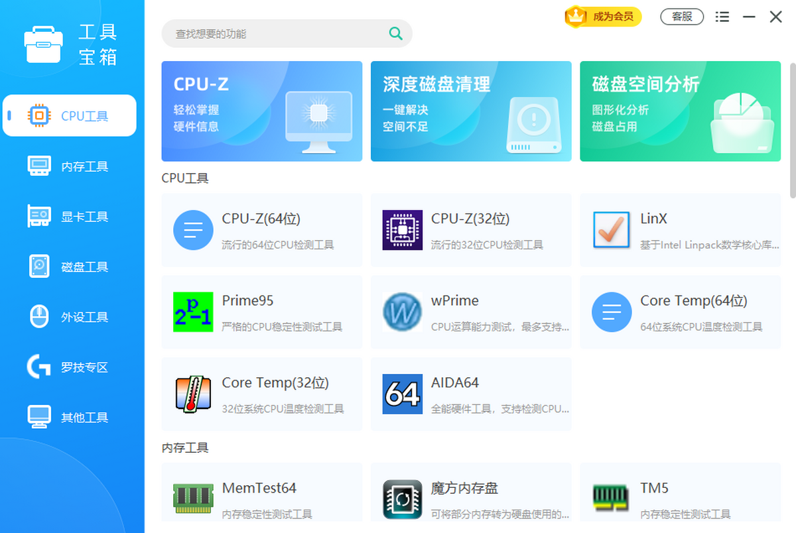
Task: Click the Core Temp(64位) blue circle icon
Action: pos(612,312)
